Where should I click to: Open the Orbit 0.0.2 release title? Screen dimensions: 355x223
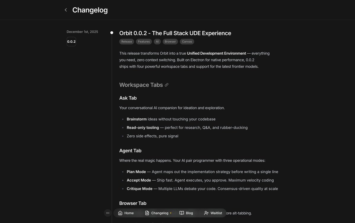(175, 33)
